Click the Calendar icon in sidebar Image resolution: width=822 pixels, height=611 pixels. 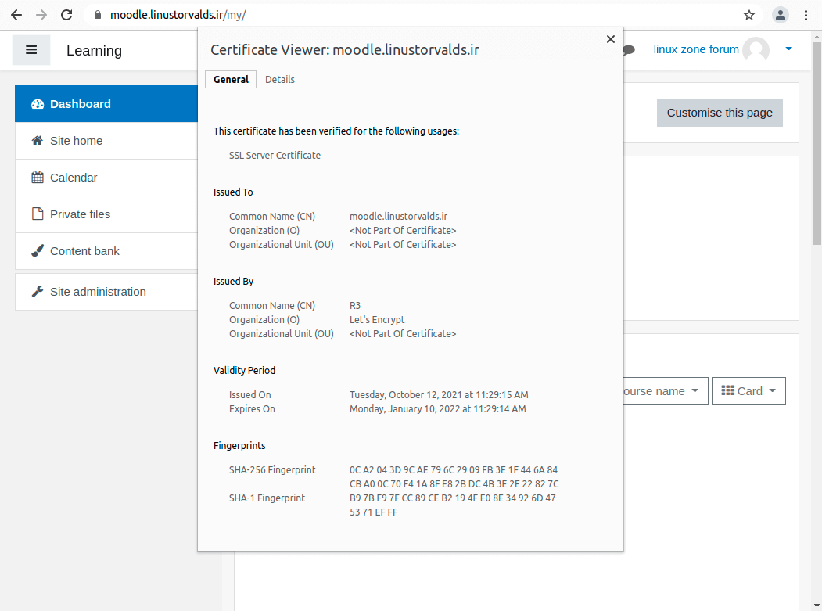[x=38, y=178]
